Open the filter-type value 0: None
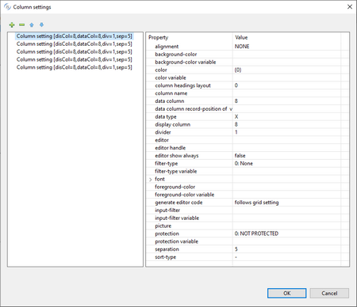This screenshot has height=307, width=357. point(286,164)
